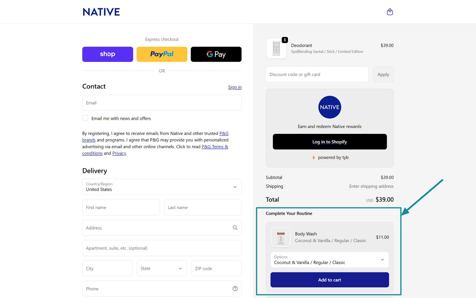Pay using the PayPal express option

click(x=162, y=54)
